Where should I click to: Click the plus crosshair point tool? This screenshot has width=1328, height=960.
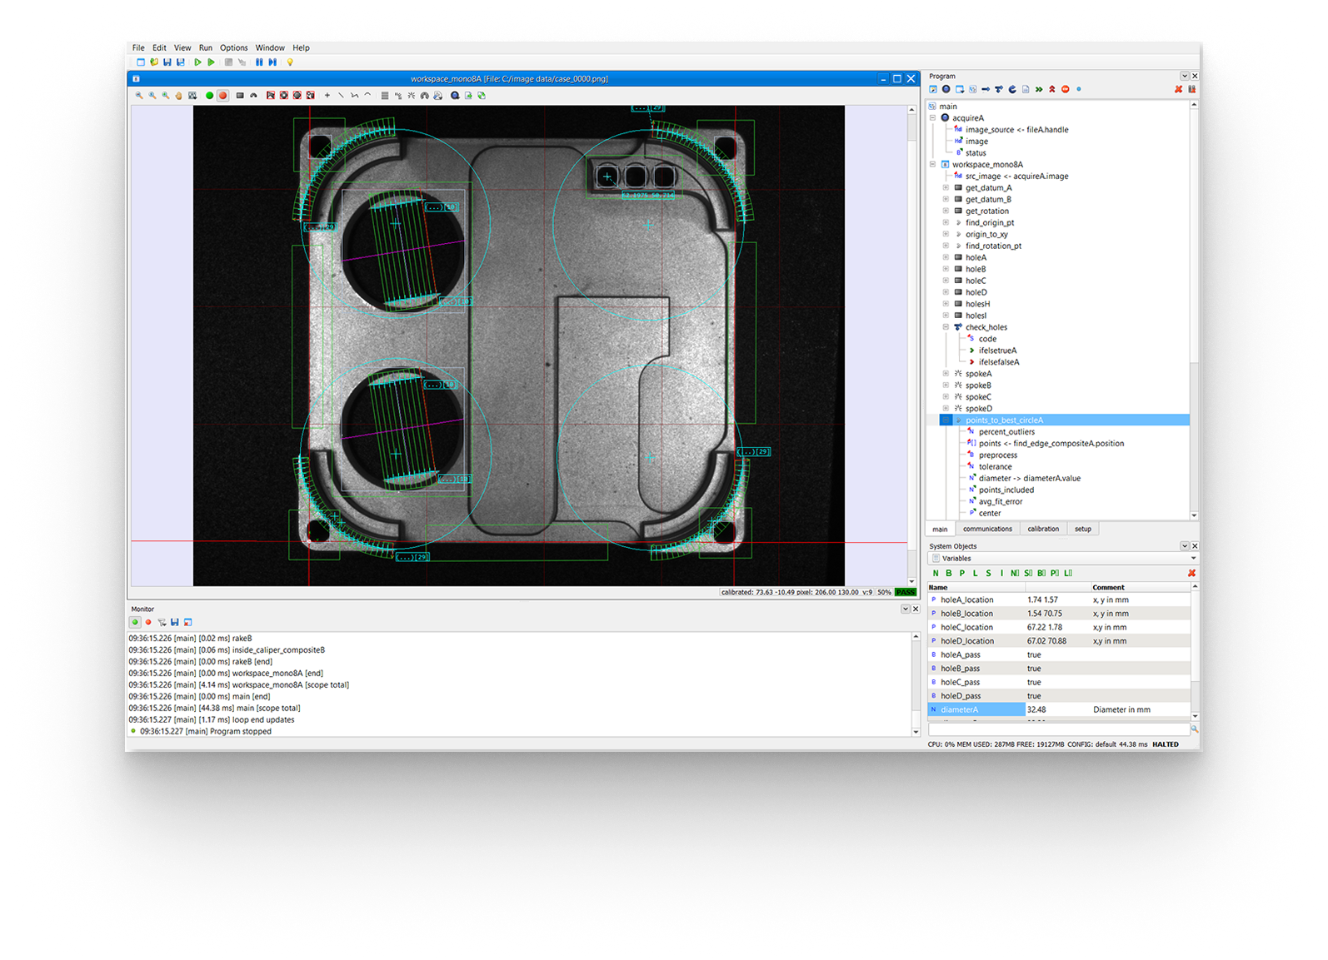327,96
